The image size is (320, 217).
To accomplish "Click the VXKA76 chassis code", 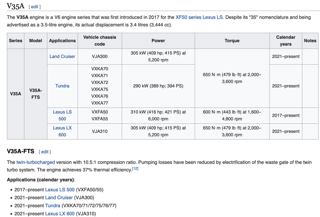I will pyautogui.click(x=100, y=96).
